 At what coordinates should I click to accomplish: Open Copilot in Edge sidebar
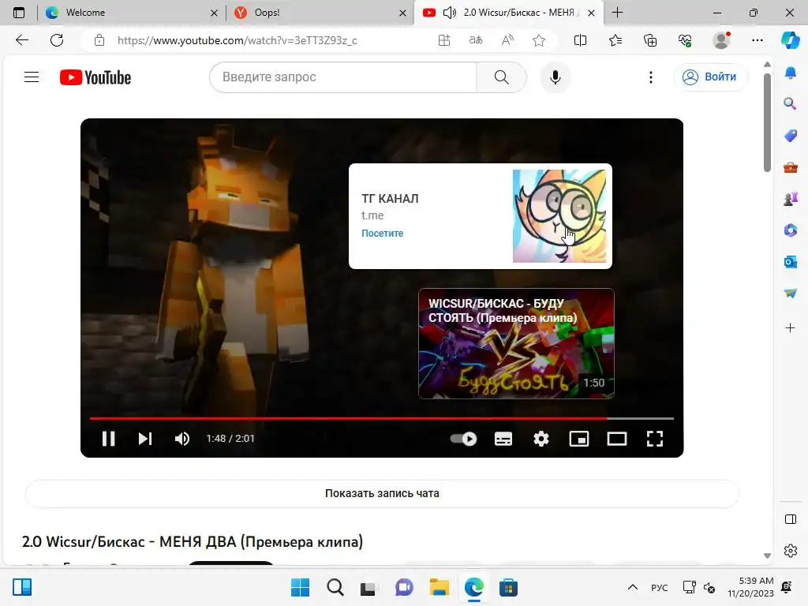coord(790,40)
